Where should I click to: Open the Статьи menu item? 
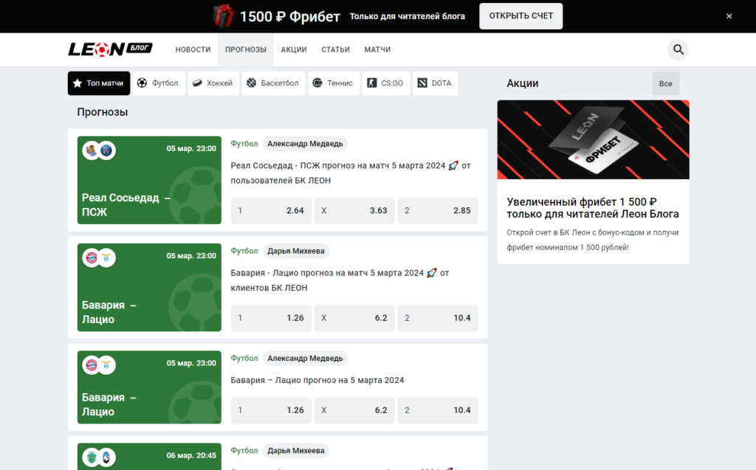(x=336, y=49)
